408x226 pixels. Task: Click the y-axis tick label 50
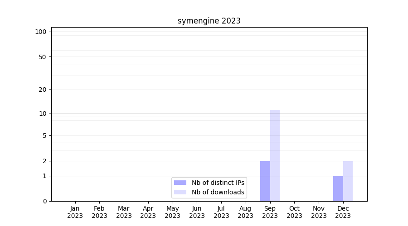tap(42, 57)
